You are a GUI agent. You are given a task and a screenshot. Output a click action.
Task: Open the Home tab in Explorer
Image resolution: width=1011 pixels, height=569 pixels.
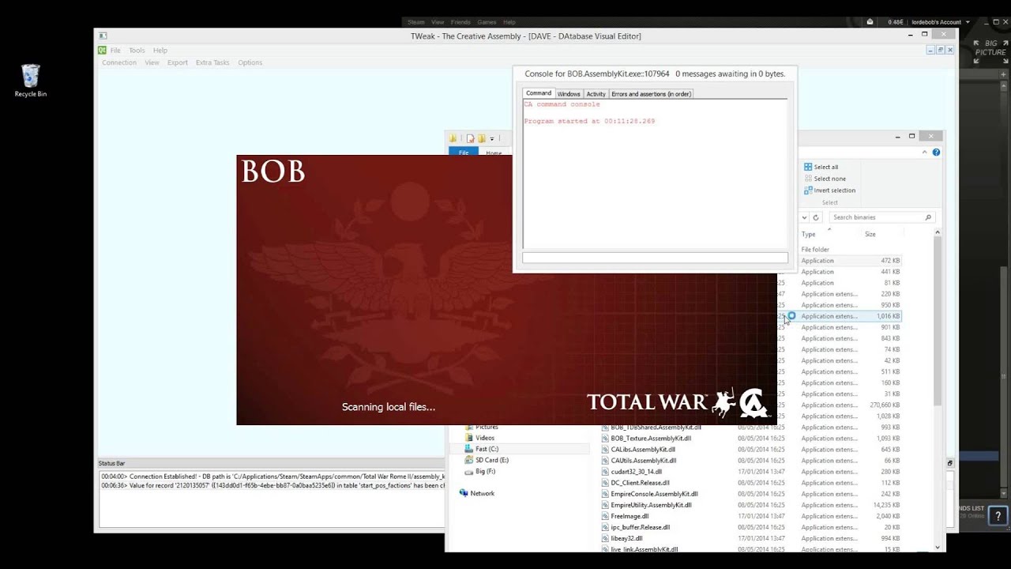click(494, 153)
